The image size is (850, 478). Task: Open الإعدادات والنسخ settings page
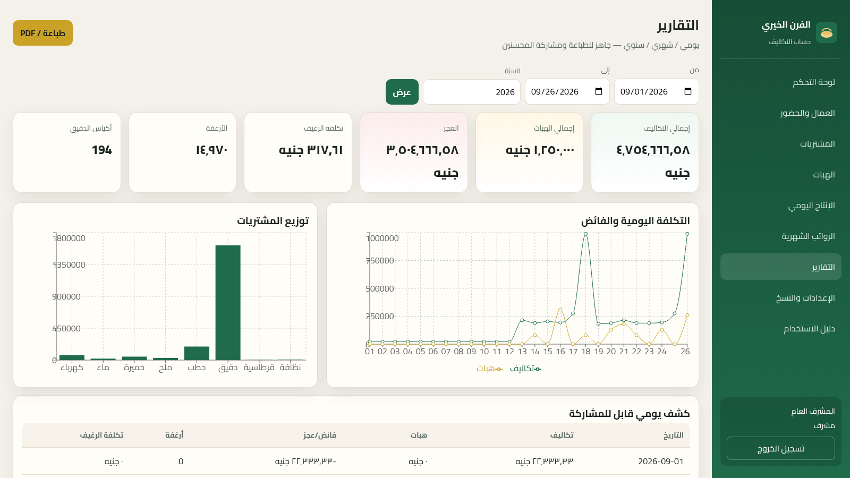pyautogui.click(x=781, y=297)
